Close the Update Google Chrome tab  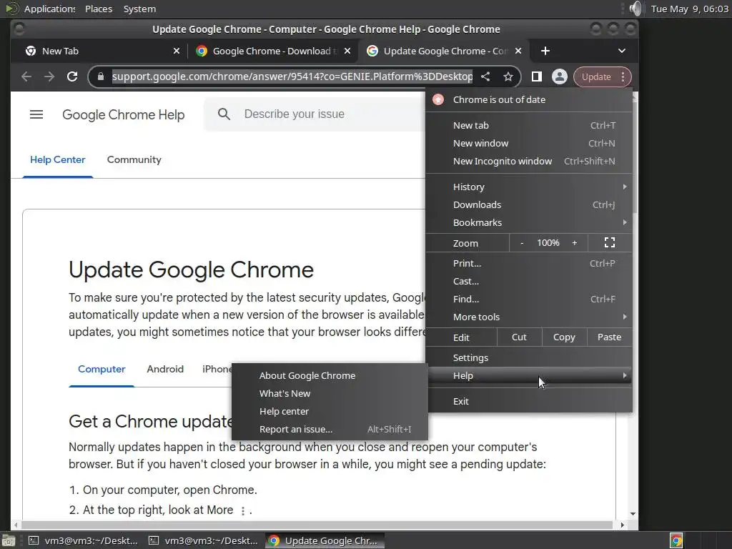[518, 51]
